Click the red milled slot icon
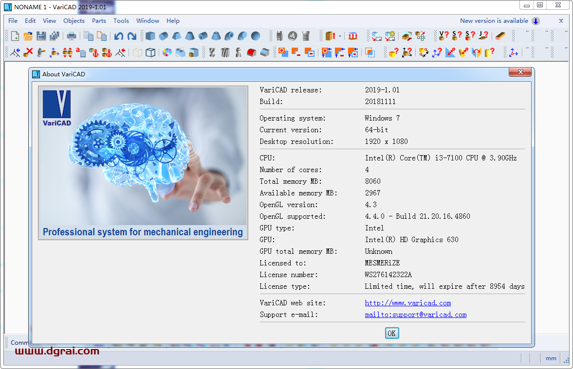 click(x=251, y=53)
